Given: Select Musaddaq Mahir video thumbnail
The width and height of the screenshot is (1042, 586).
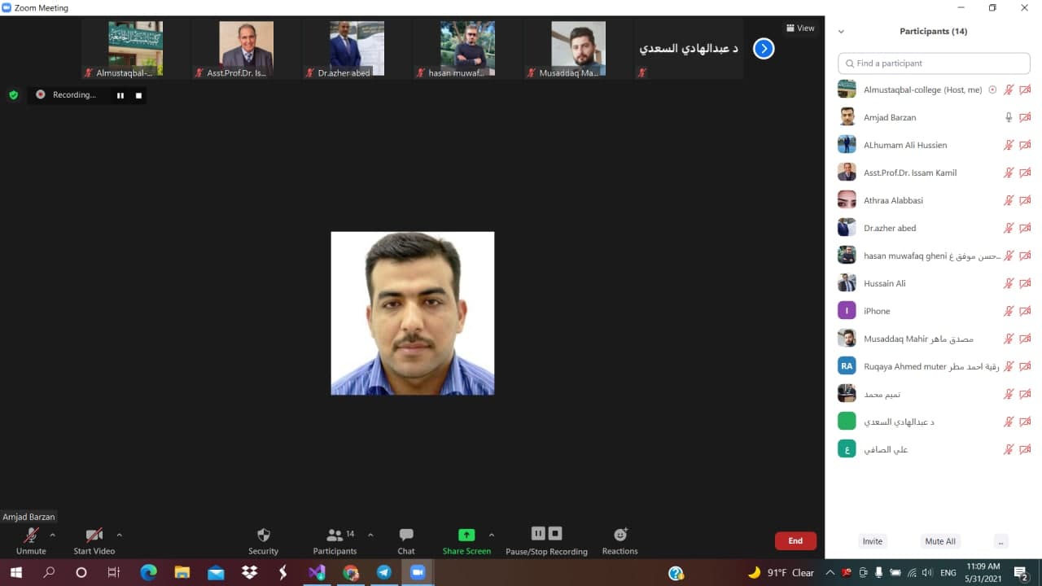Looking at the screenshot, I should 578,49.
